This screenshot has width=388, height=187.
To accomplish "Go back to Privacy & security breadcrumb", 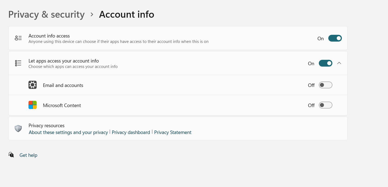I will tap(46, 14).
